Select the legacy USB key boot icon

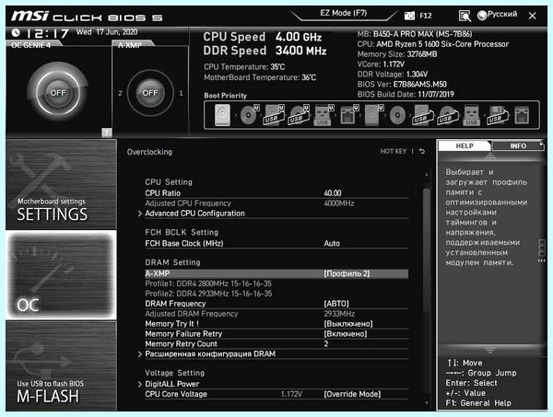point(472,115)
